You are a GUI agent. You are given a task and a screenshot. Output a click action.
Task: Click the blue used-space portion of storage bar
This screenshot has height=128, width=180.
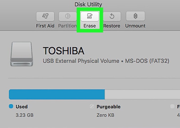[57, 94]
